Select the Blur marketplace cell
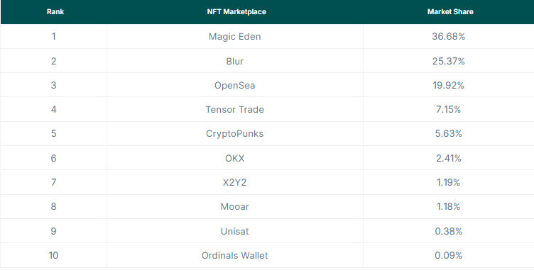This screenshot has height=270, width=534. [x=234, y=61]
